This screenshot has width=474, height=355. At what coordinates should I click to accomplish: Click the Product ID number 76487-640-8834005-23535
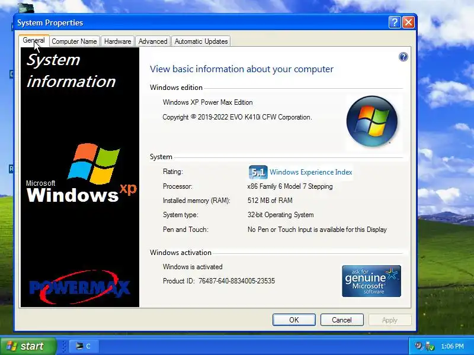236,281
